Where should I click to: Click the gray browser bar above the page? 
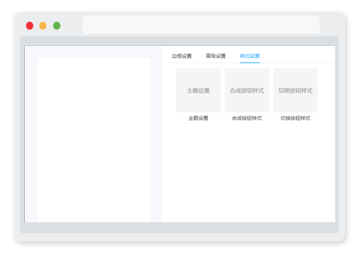pyautogui.click(x=179, y=41)
